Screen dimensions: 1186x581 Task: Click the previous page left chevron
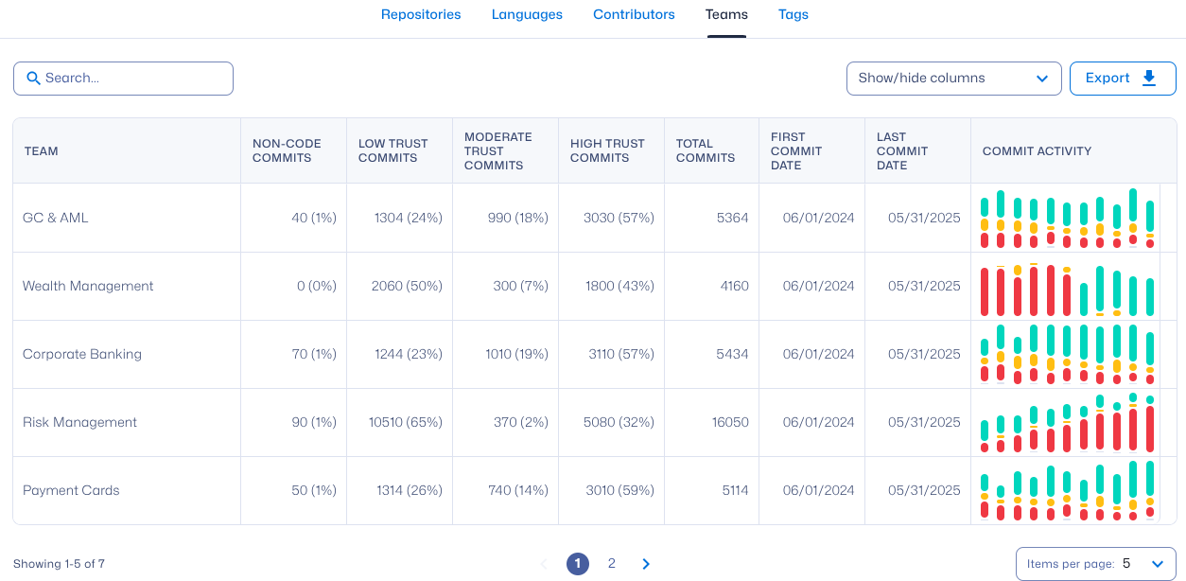click(x=544, y=564)
